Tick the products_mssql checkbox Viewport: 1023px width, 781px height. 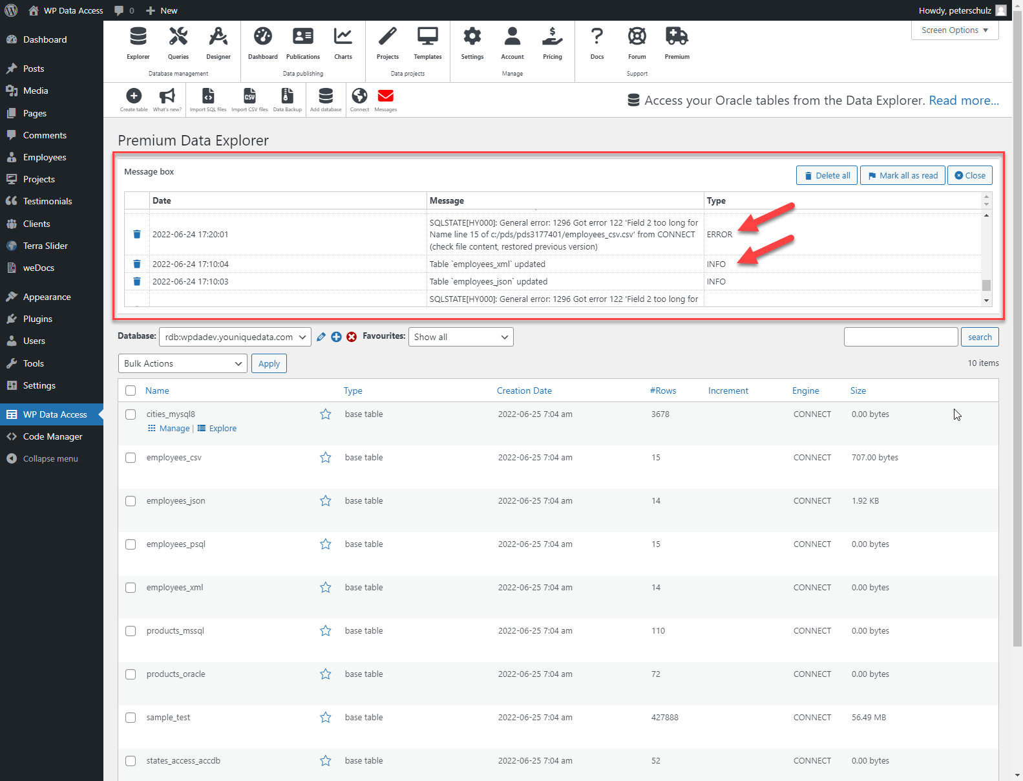point(131,631)
